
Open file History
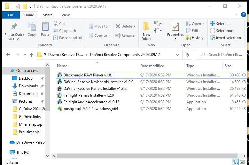coord(195,38)
